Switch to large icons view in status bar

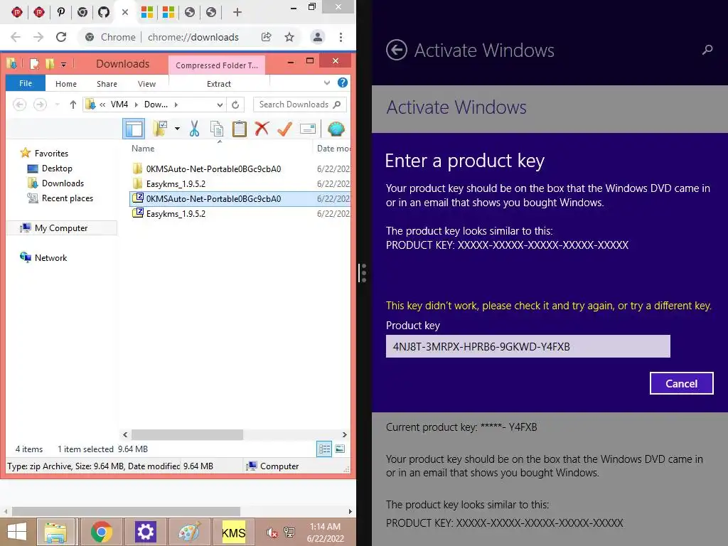(340, 449)
